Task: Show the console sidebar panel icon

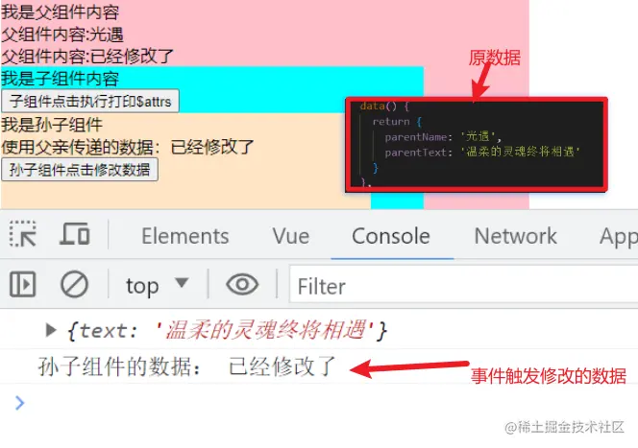Action: (23, 284)
